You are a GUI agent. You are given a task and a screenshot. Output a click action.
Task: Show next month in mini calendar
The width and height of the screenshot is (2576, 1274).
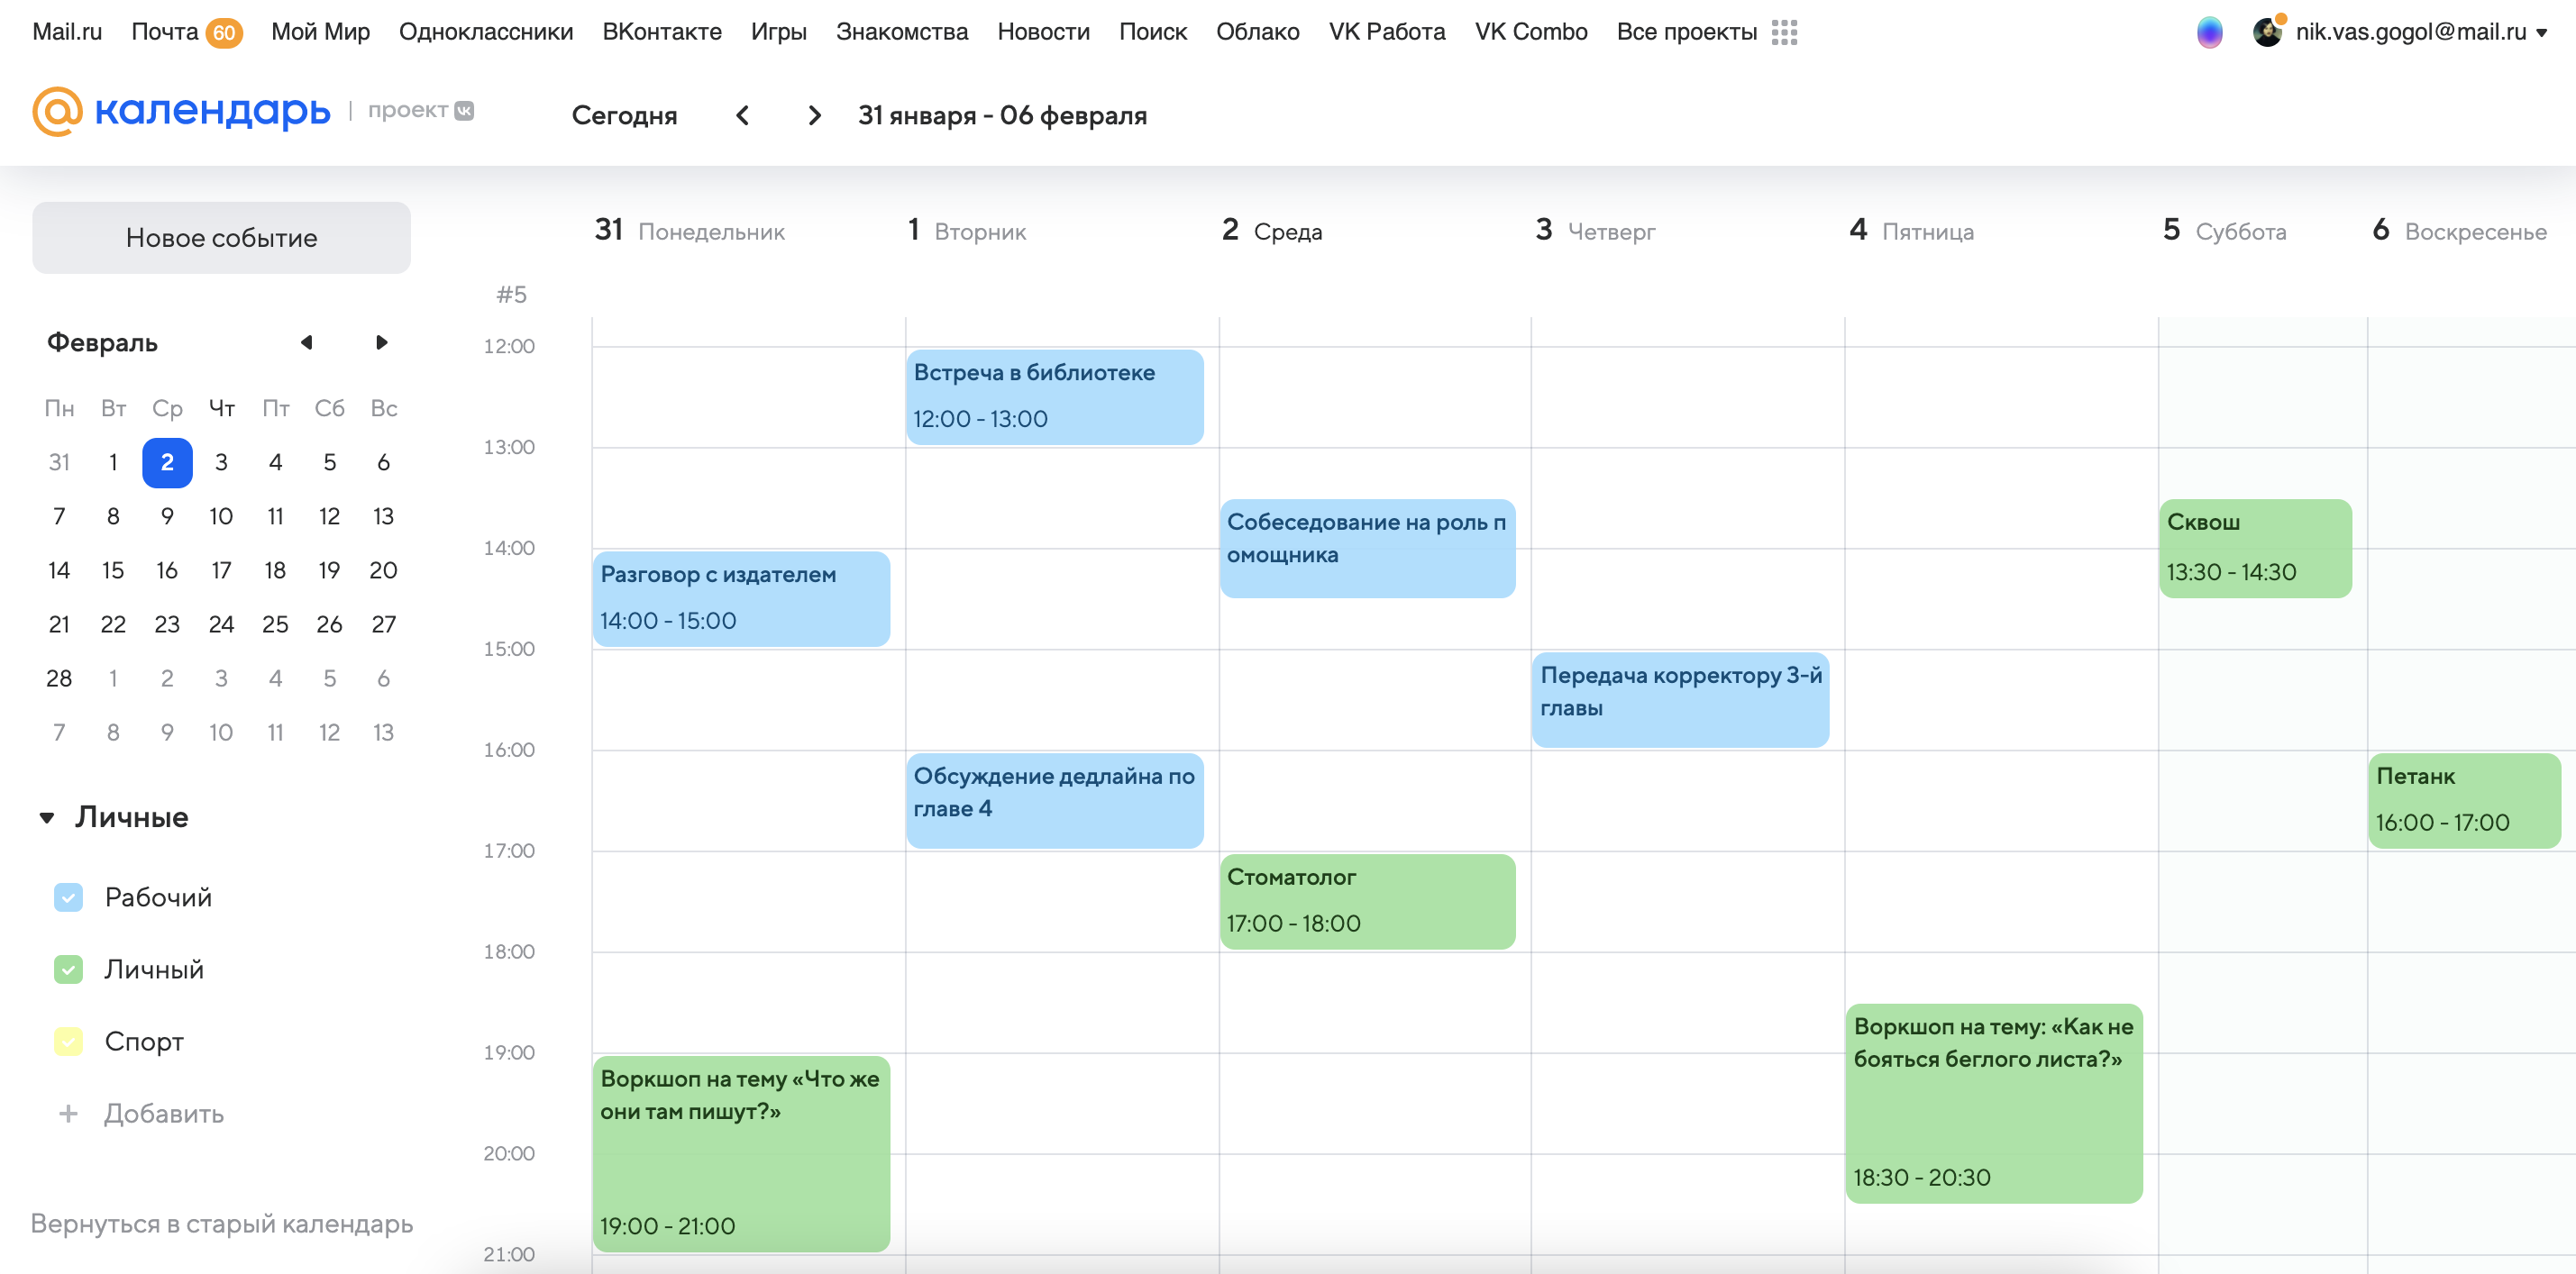(x=381, y=343)
